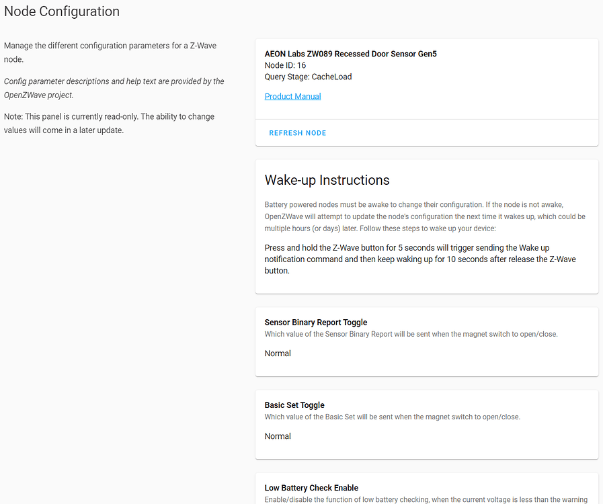
Task: Select the Basic Set Toggle title
Action: 294,405
